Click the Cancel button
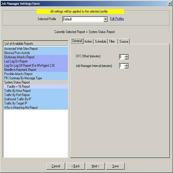 56,166
